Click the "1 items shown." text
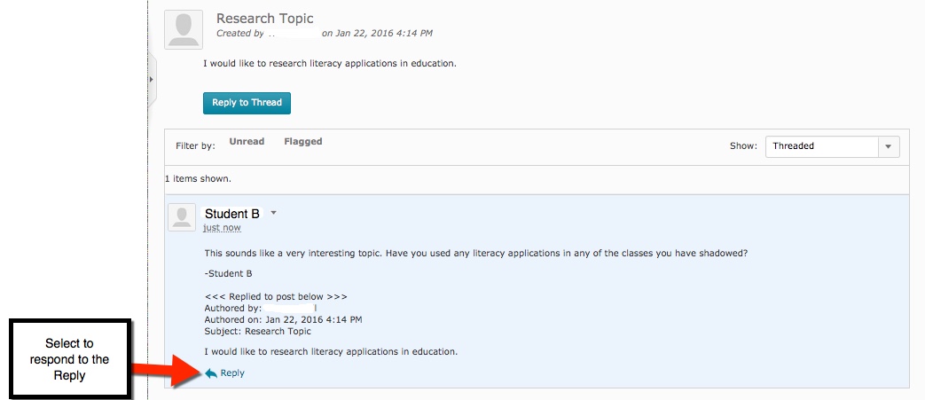 pos(199,179)
